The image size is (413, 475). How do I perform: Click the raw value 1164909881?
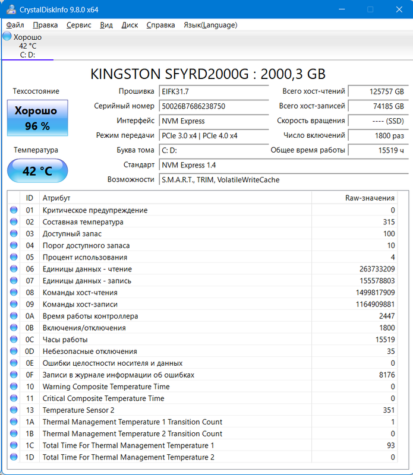375,304
